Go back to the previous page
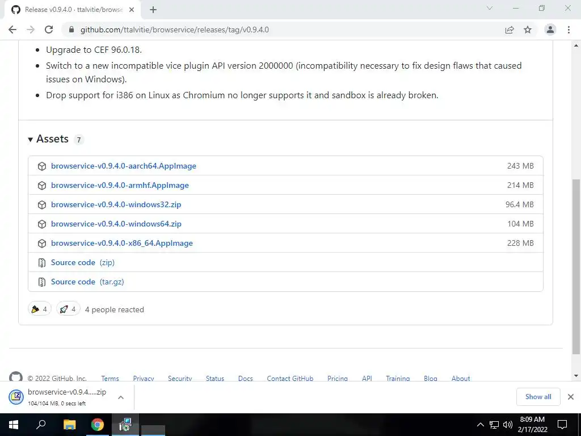The width and height of the screenshot is (581, 436). tap(12, 30)
